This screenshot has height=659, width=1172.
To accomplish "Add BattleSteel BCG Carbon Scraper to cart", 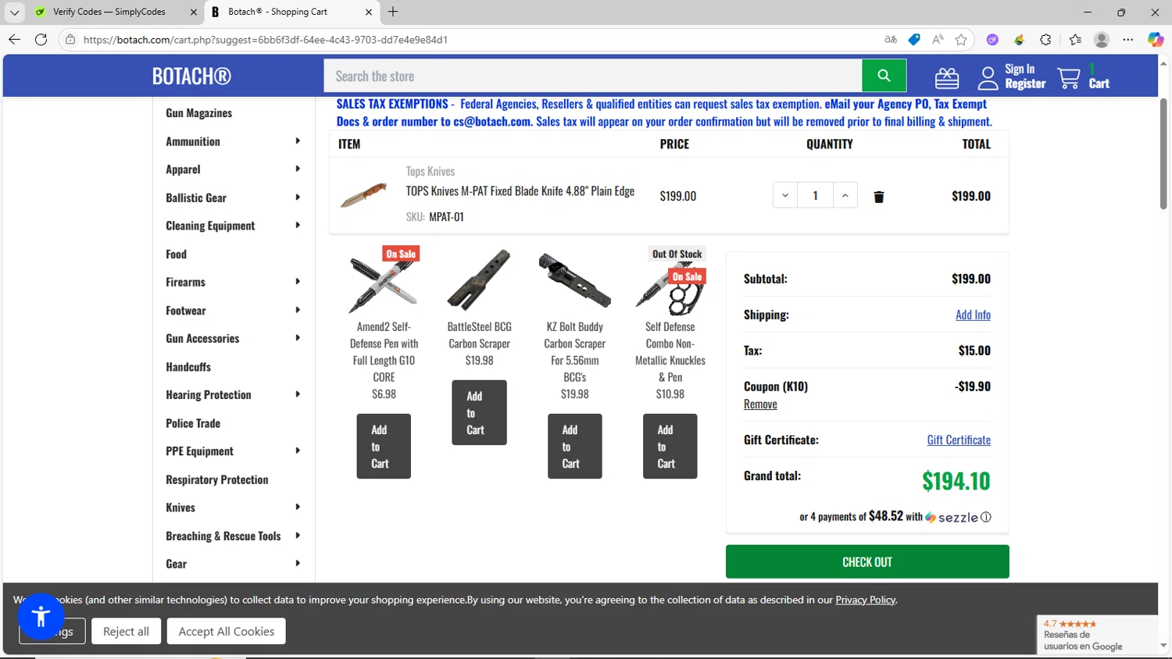I will (479, 413).
